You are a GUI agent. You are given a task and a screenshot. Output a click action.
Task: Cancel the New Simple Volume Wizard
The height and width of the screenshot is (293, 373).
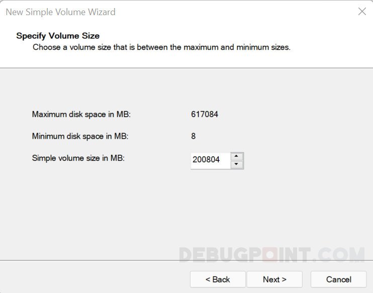coord(338,279)
